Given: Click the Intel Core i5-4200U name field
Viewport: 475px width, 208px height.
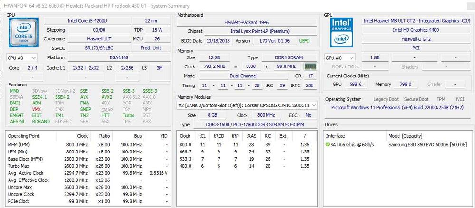Looking at the screenshot, I should (87, 21).
